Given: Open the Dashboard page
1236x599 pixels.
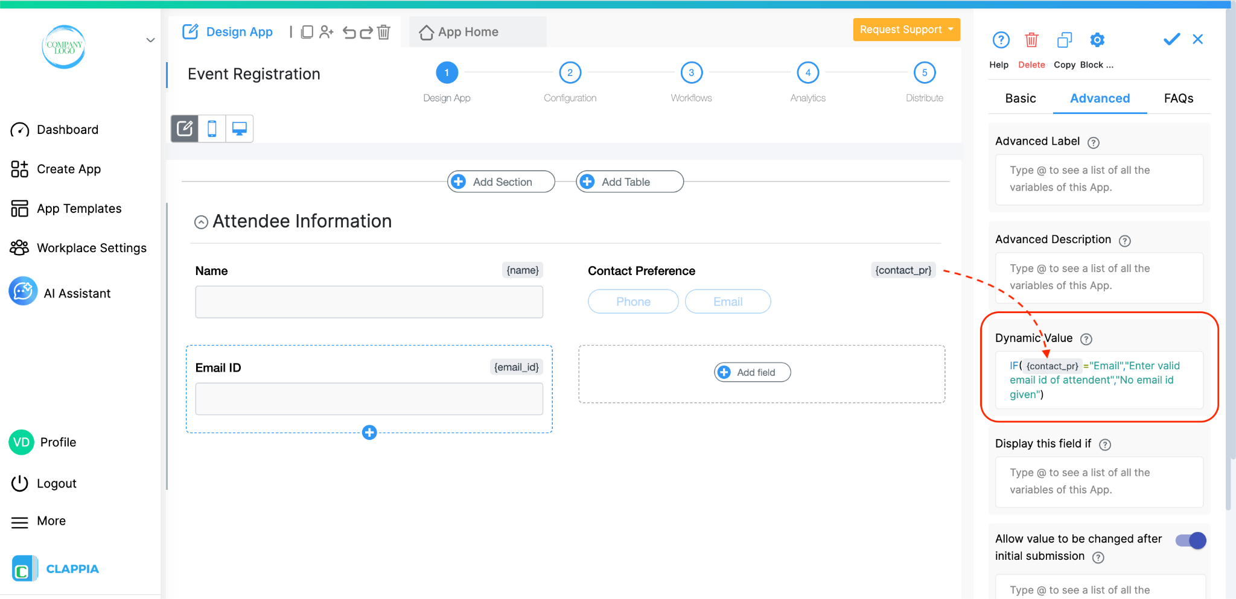Looking at the screenshot, I should [54, 130].
